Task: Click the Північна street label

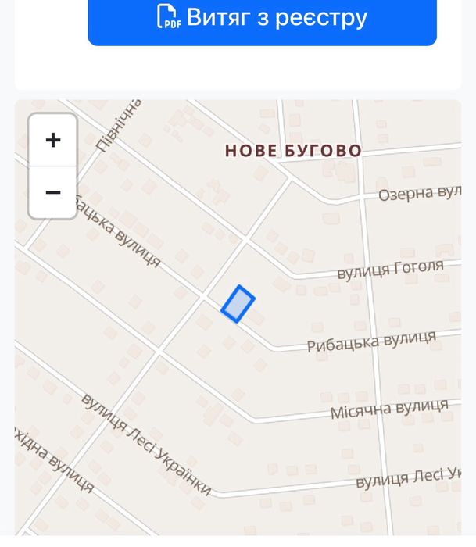Action: (119, 126)
